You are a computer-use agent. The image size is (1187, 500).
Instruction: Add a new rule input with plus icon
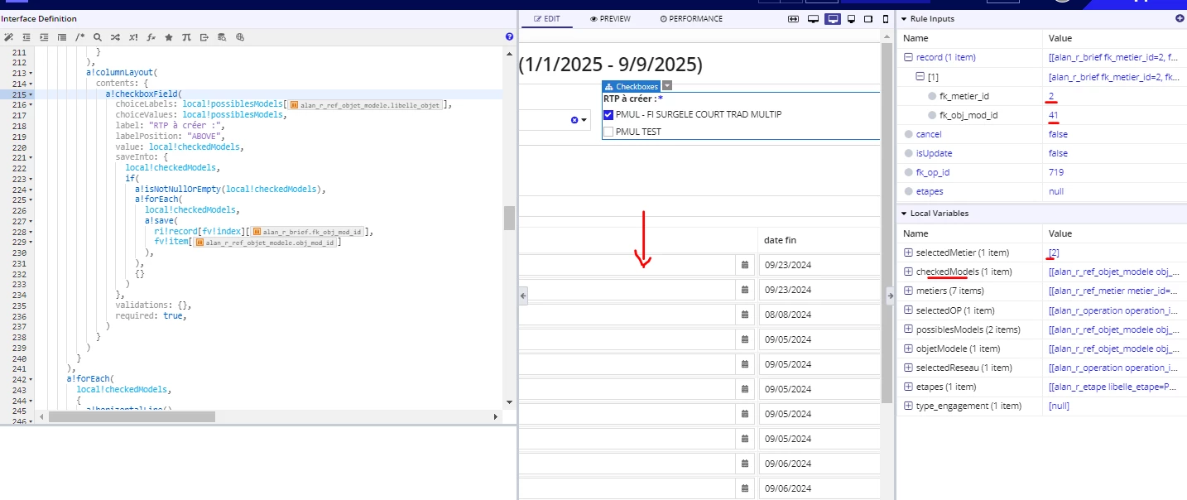(x=1180, y=18)
